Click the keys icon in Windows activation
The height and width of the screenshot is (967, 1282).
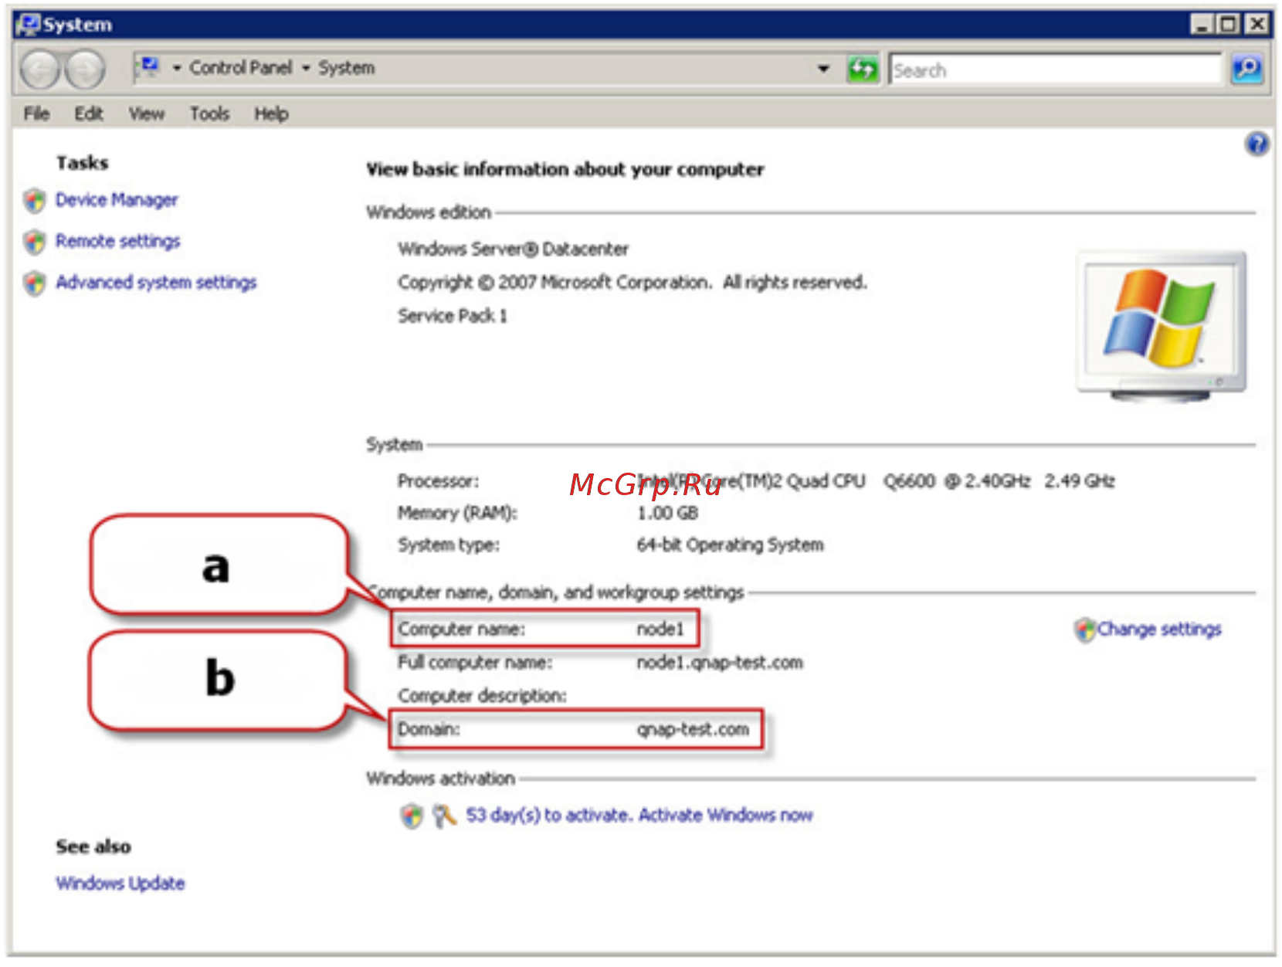click(444, 816)
